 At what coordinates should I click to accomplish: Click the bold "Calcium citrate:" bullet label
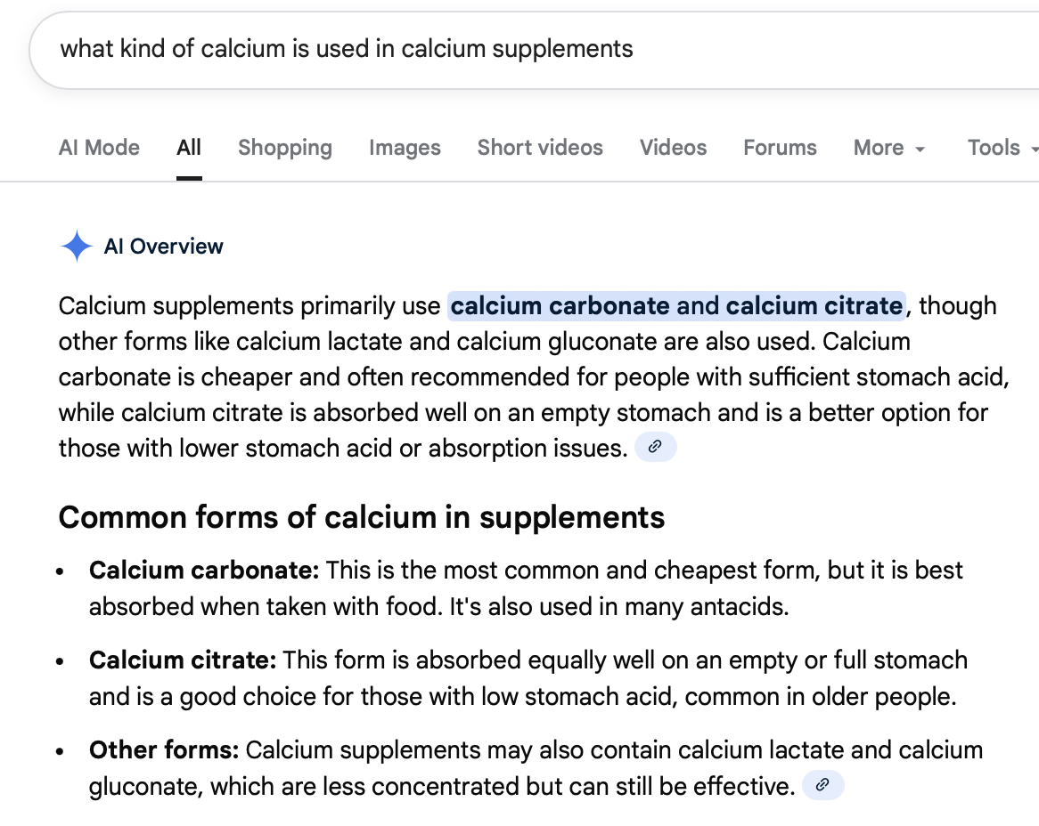click(x=183, y=660)
